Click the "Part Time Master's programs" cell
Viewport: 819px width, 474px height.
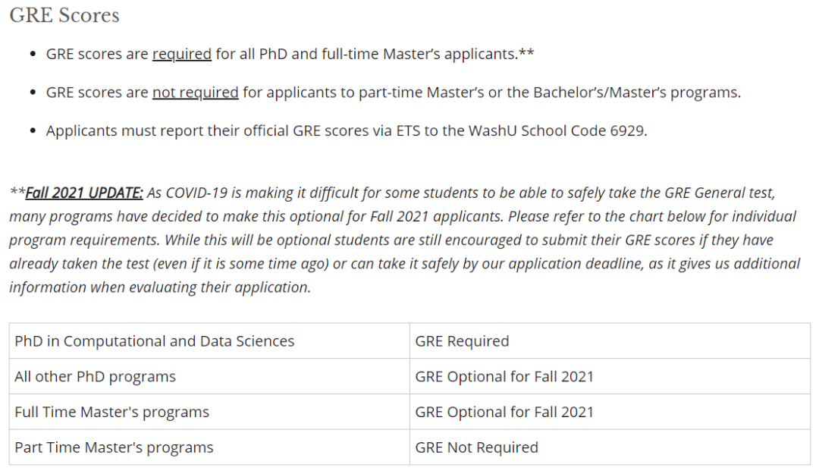click(x=114, y=447)
